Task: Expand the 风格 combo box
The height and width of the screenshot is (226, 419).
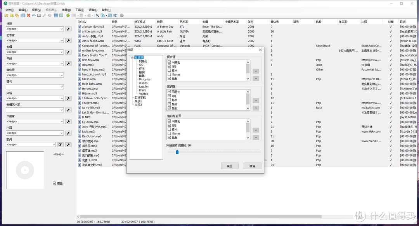Action: [x=62, y=98]
